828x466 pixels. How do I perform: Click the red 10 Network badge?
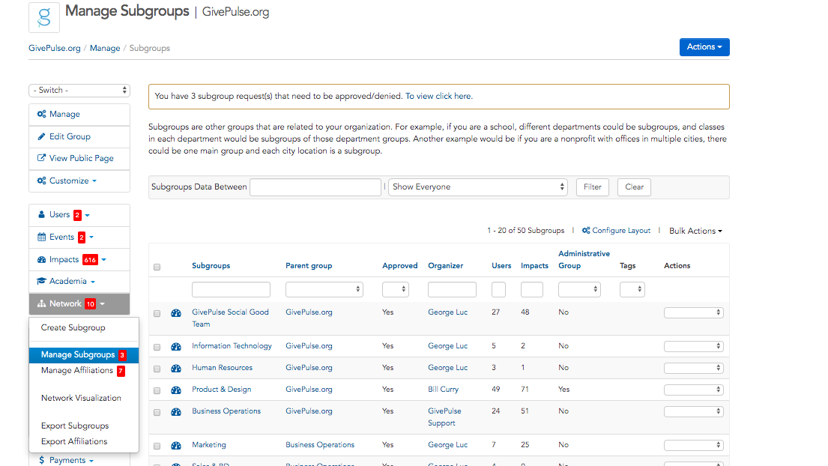[x=91, y=304]
